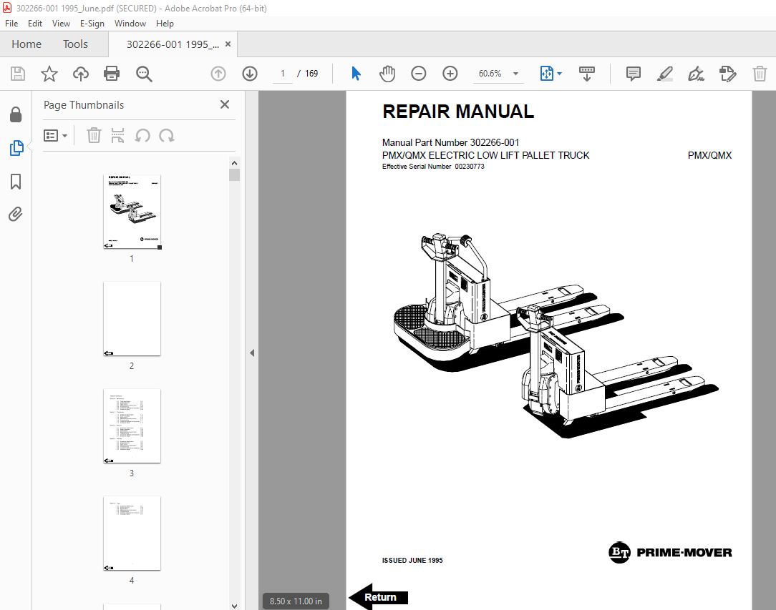
Task: Open the Bookmarks panel icon
Action: 16,182
